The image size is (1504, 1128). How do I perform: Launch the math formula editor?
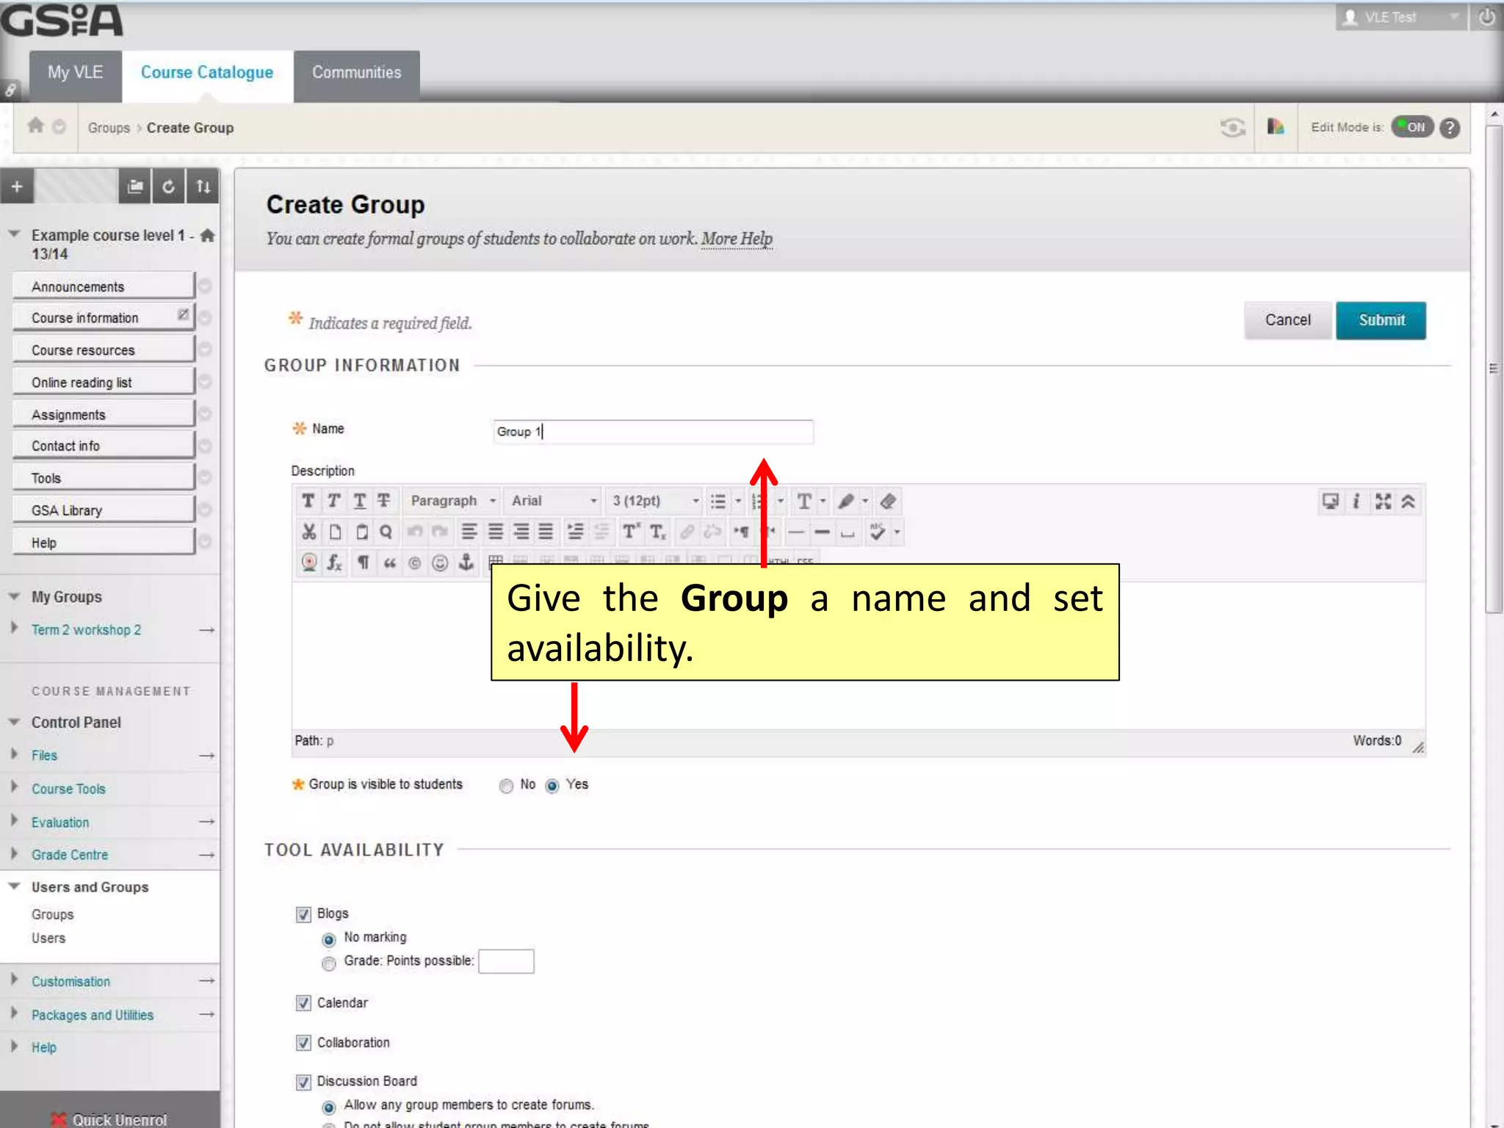[335, 563]
